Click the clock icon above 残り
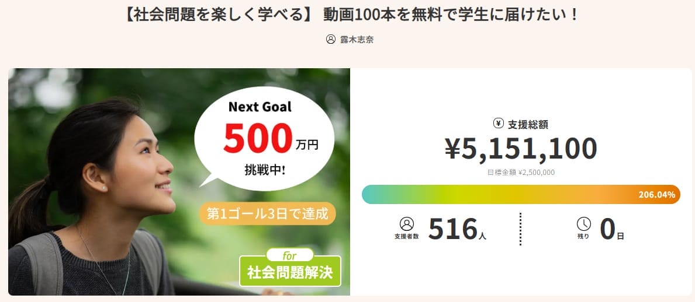The height and width of the screenshot is (302, 695). pos(584,224)
